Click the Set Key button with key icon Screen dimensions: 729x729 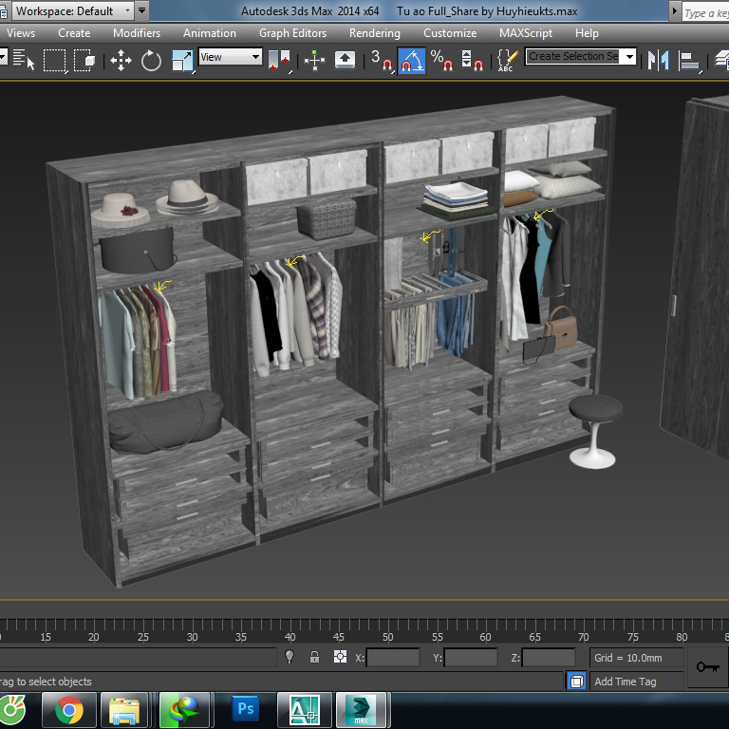tap(707, 666)
